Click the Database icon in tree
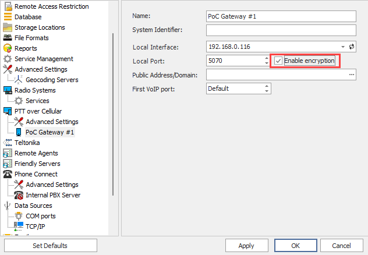368x255 pixels. (8, 17)
